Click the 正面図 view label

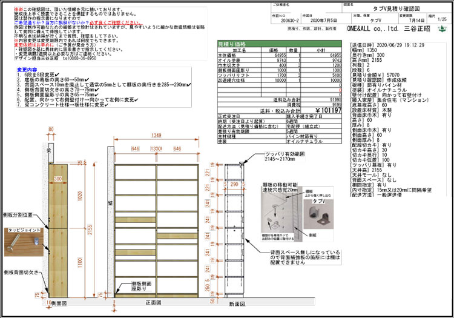coord(153,303)
